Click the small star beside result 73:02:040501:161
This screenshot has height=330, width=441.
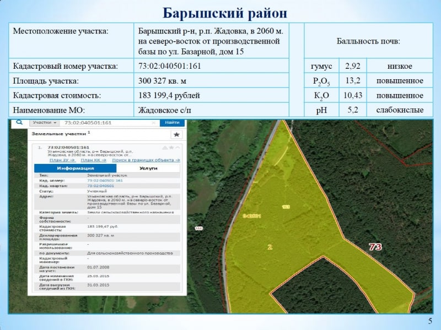pyautogui.click(x=171, y=147)
